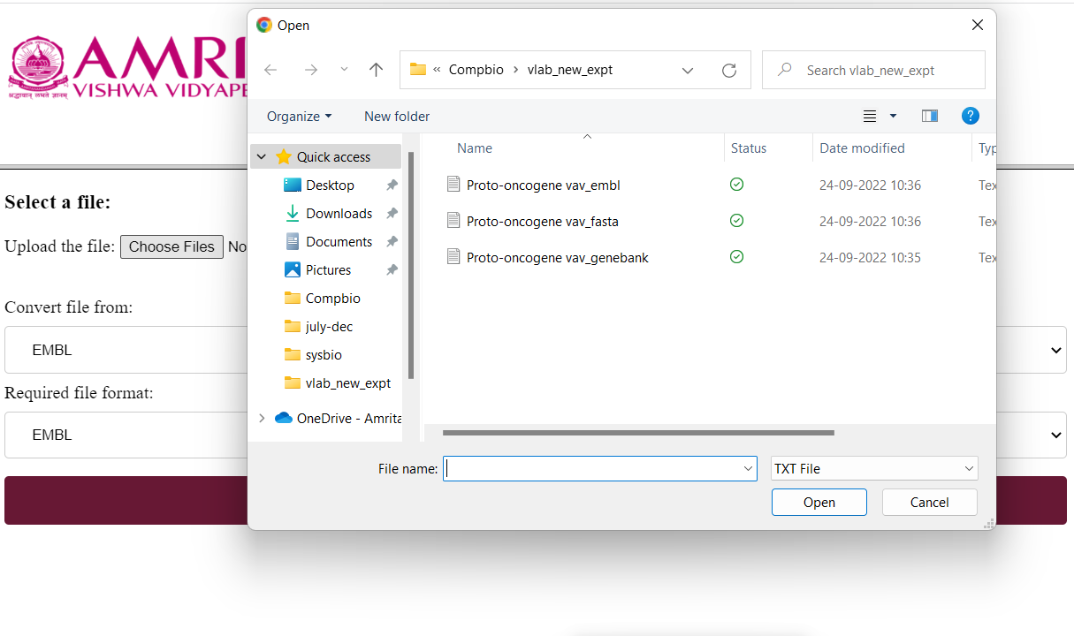Toggle the preview pane icon
This screenshot has width=1074, height=636.
click(x=929, y=116)
